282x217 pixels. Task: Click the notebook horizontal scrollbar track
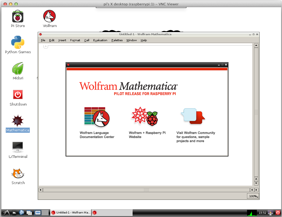pyautogui.click(x=146, y=190)
